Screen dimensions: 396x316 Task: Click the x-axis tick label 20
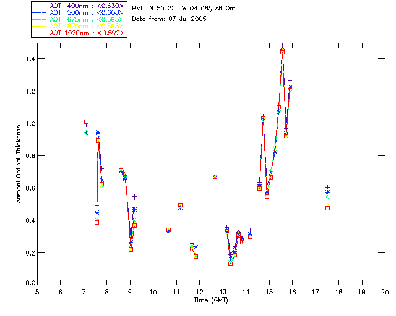tap(385, 292)
